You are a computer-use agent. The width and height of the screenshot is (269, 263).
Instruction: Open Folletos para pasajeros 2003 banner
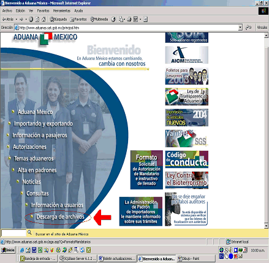click(187, 76)
